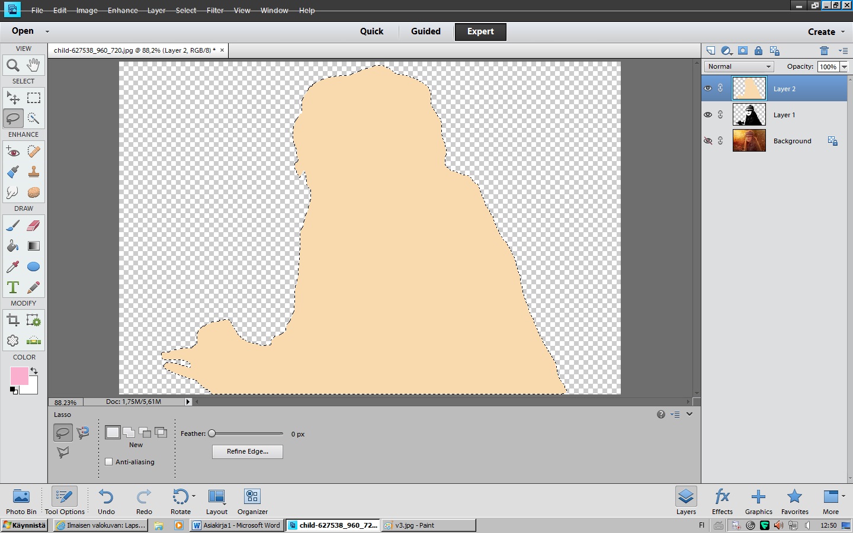Select the Crop tool
The width and height of the screenshot is (853, 533).
click(12, 320)
